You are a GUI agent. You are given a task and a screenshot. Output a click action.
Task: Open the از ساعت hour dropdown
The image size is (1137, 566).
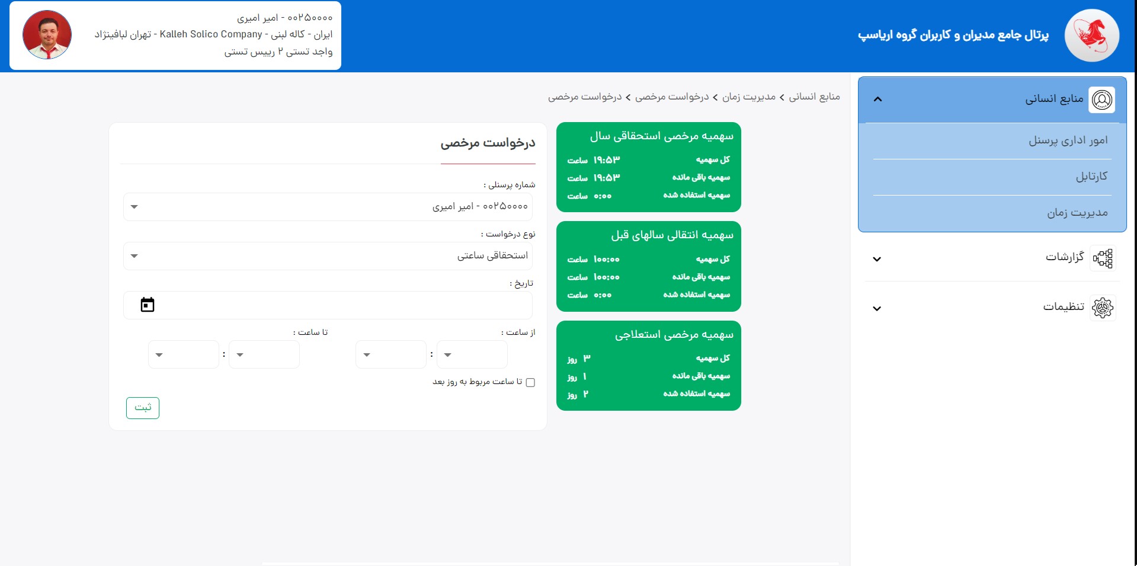472,354
